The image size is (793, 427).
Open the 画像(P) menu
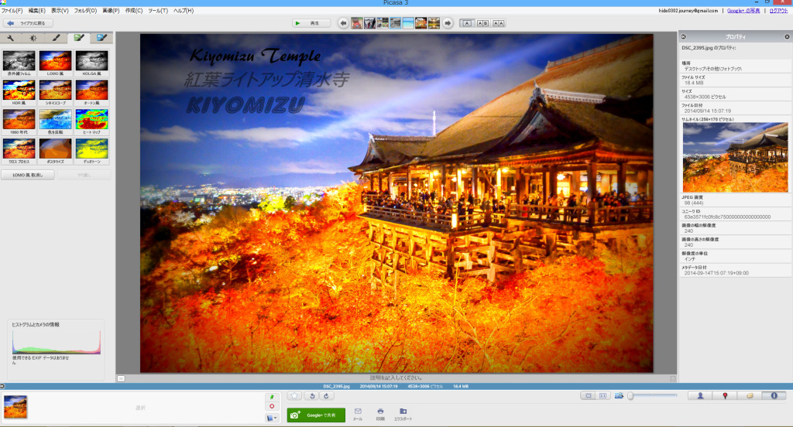[111, 11]
